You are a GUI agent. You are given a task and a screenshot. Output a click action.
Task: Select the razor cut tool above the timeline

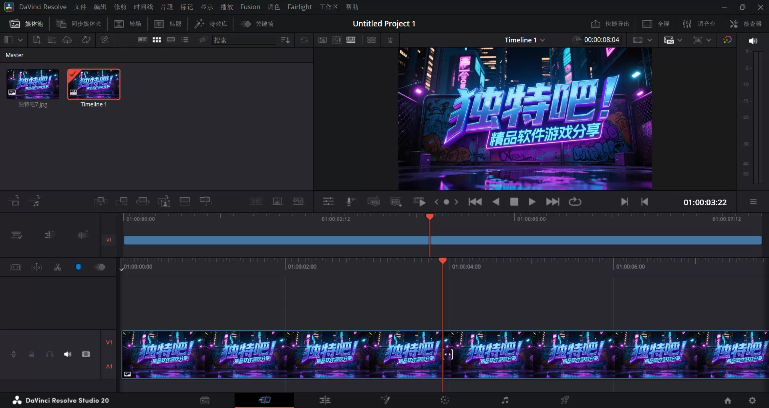57,267
